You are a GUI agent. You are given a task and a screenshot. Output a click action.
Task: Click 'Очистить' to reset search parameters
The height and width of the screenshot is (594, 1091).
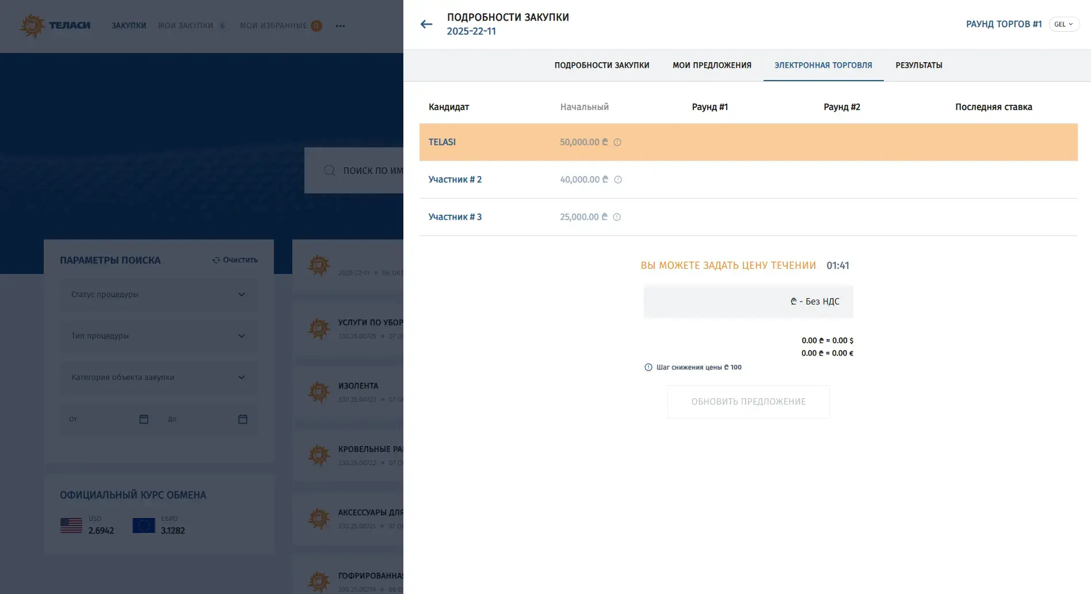tap(235, 260)
